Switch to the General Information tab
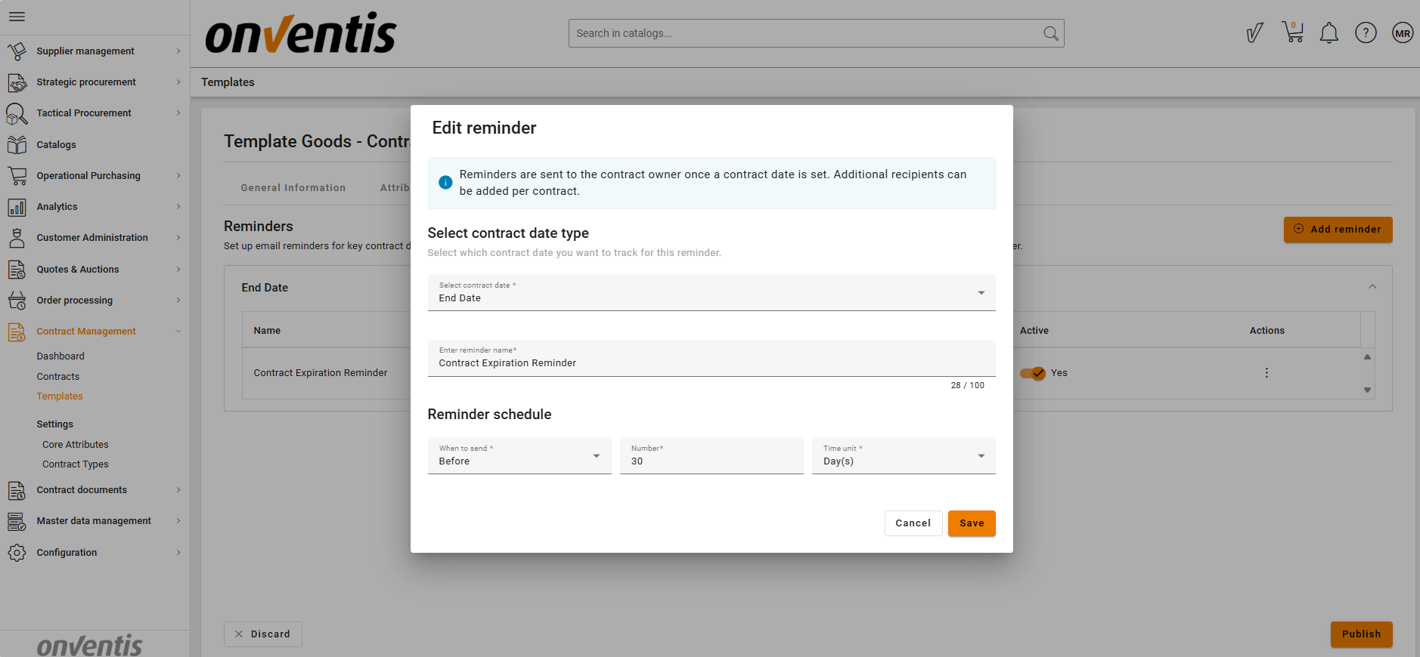The width and height of the screenshot is (1420, 657). [x=293, y=188]
